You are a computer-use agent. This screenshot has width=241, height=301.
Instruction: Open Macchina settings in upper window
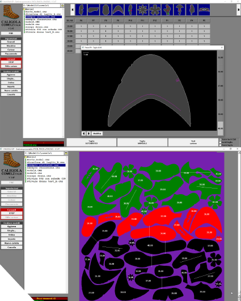tap(11, 46)
